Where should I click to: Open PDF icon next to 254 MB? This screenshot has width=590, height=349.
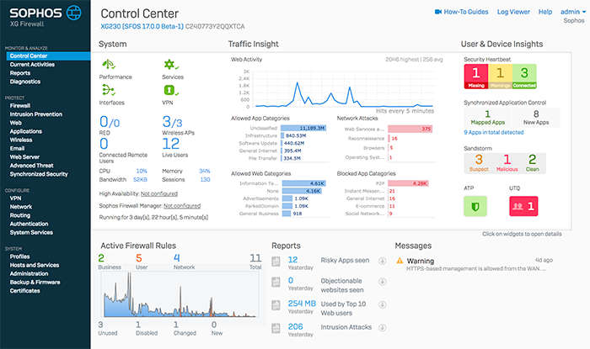[276, 305]
